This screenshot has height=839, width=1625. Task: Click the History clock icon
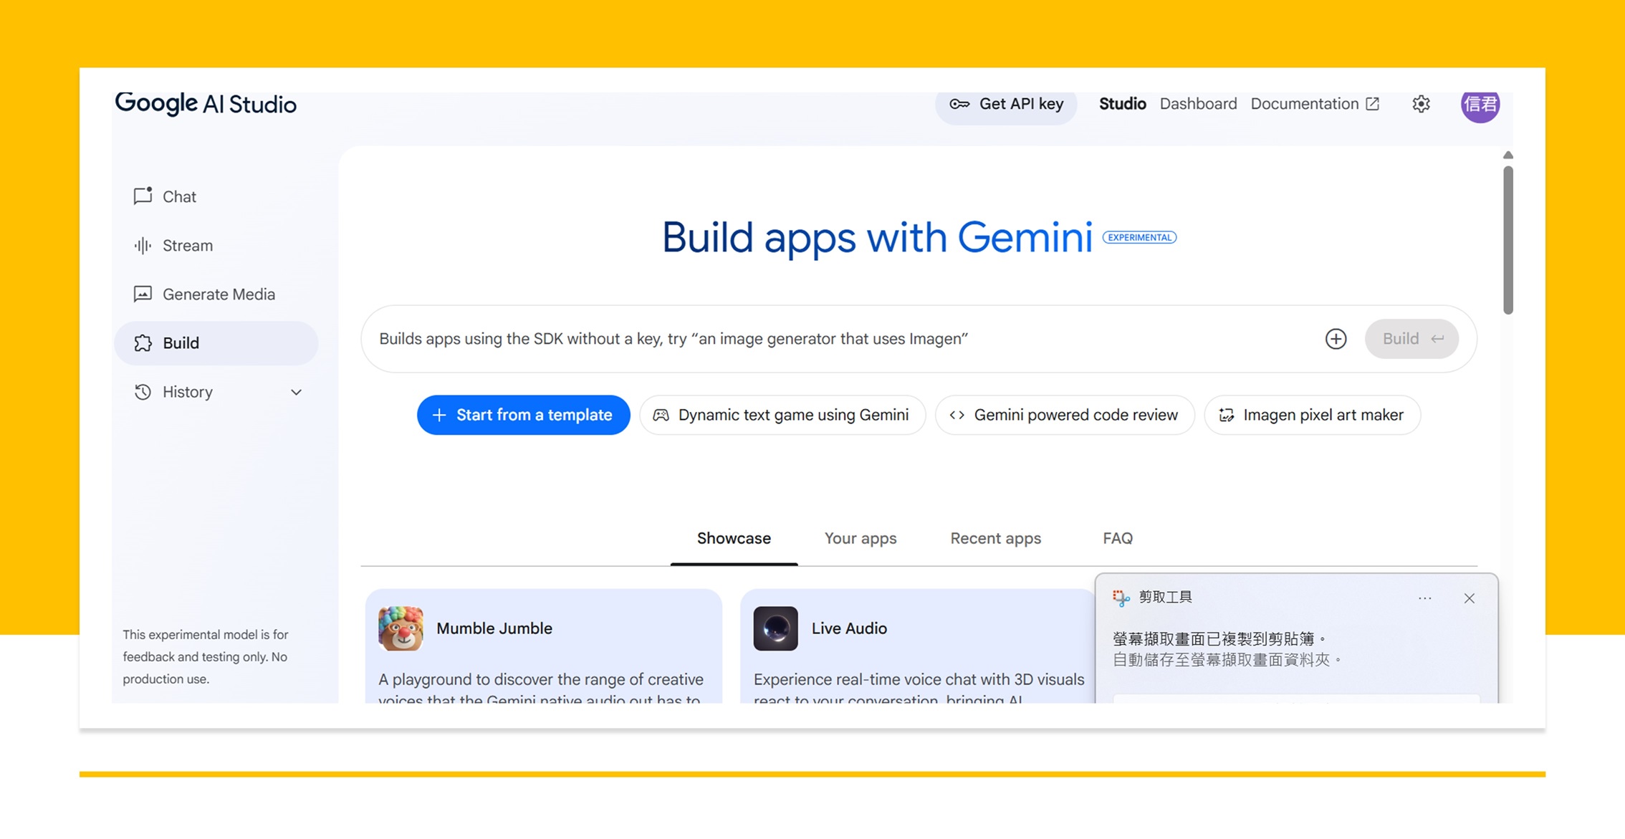point(143,392)
